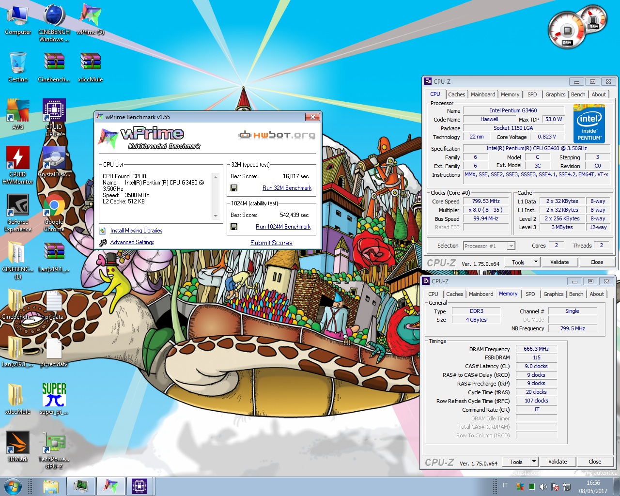Click Run 1024M Benchmark link

tap(283, 227)
